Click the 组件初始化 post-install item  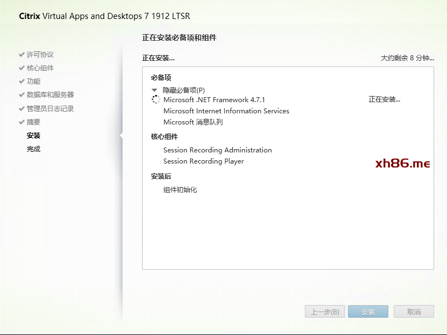coord(180,190)
